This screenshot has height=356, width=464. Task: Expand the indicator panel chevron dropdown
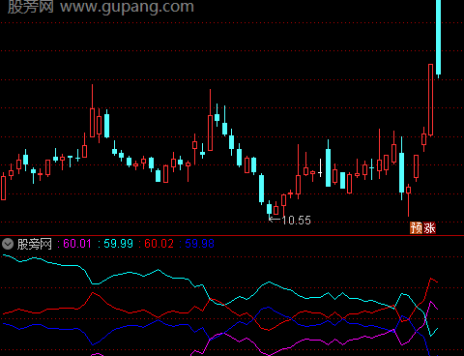coord(8,244)
